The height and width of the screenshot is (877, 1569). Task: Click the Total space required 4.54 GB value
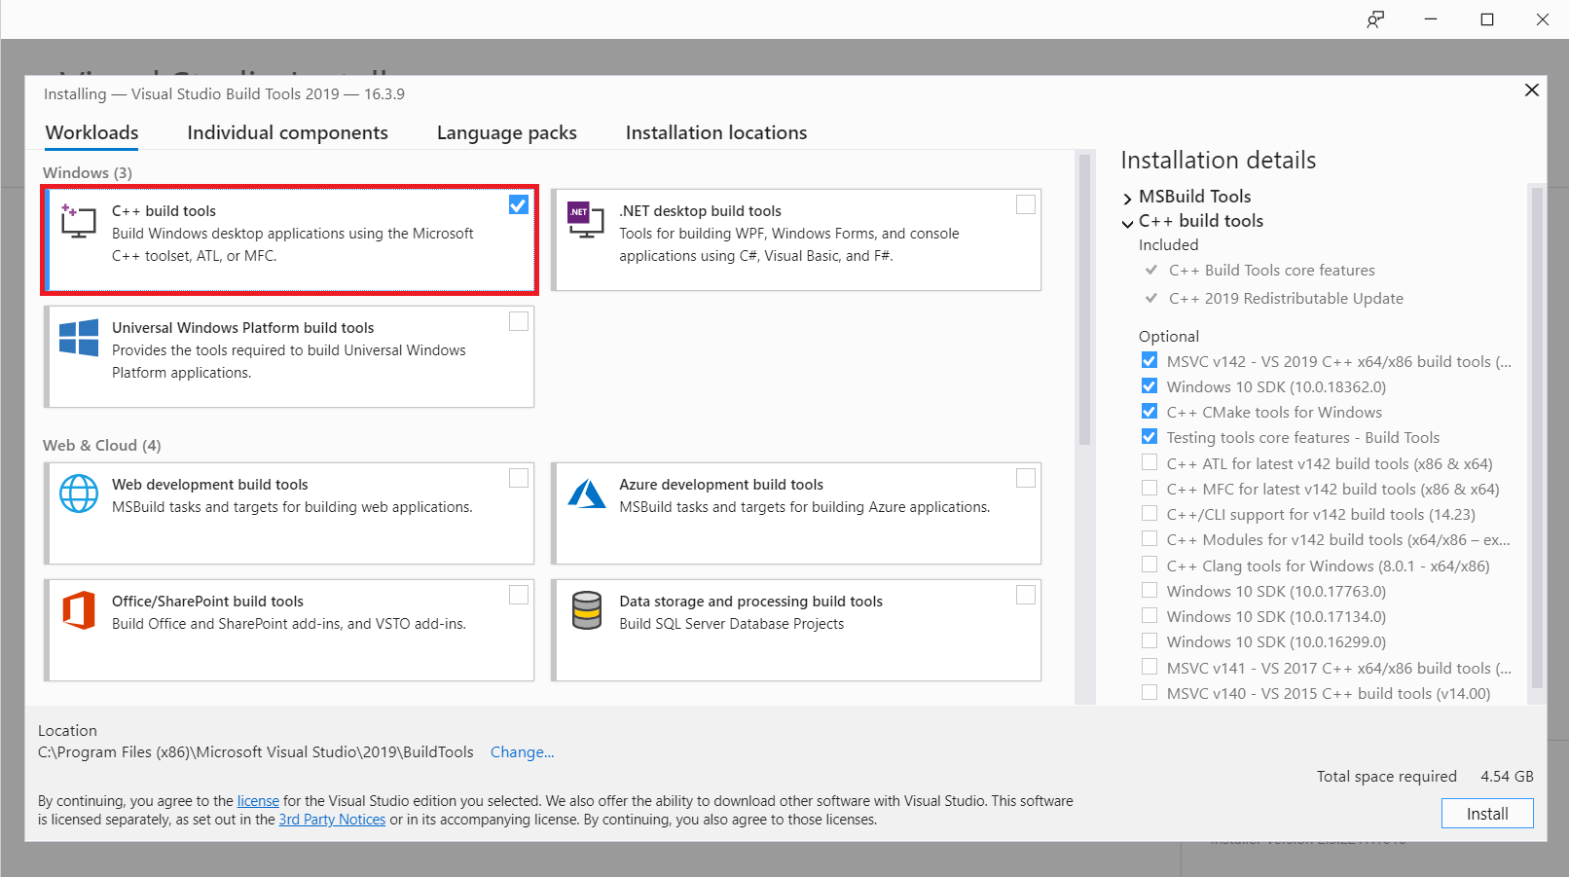click(1507, 776)
